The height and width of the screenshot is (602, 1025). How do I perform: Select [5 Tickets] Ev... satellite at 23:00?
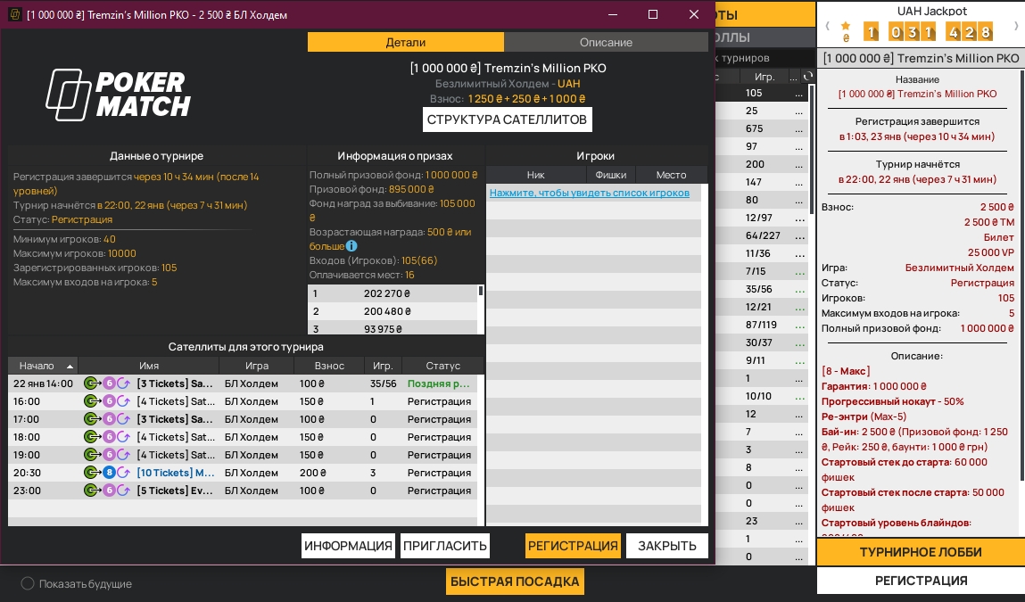(x=243, y=491)
